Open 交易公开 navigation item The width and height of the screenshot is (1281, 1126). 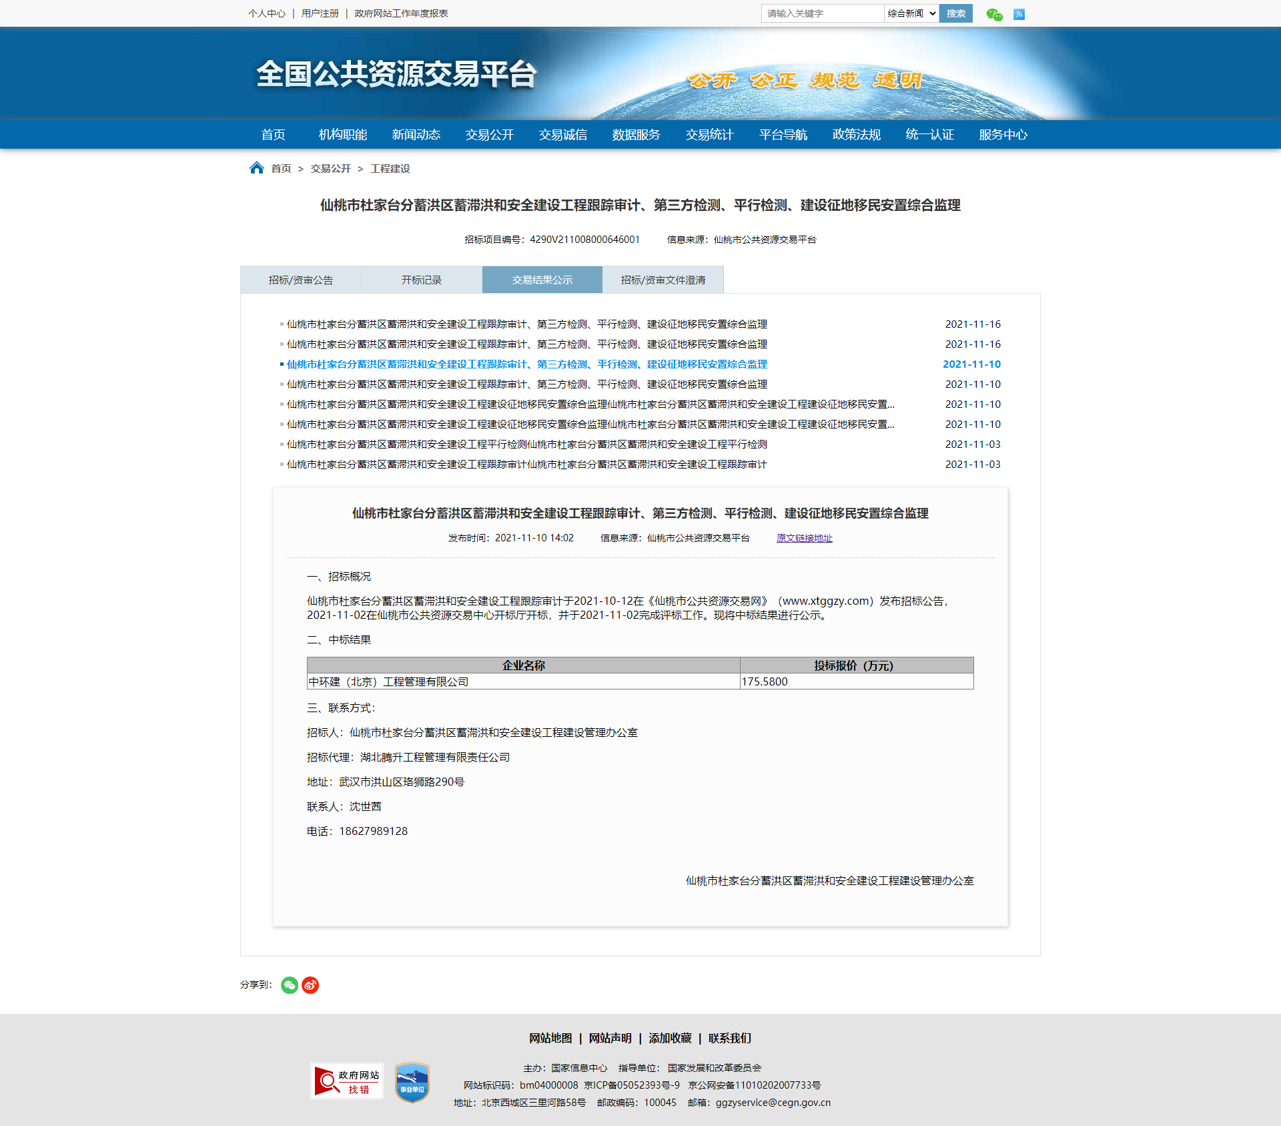point(490,134)
